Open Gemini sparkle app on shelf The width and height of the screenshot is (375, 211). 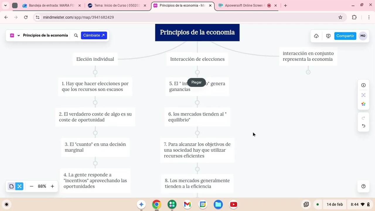click(x=141, y=205)
